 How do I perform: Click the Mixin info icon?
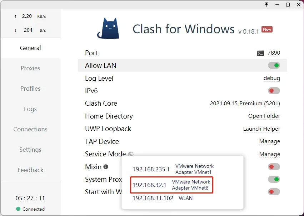coord(106,167)
